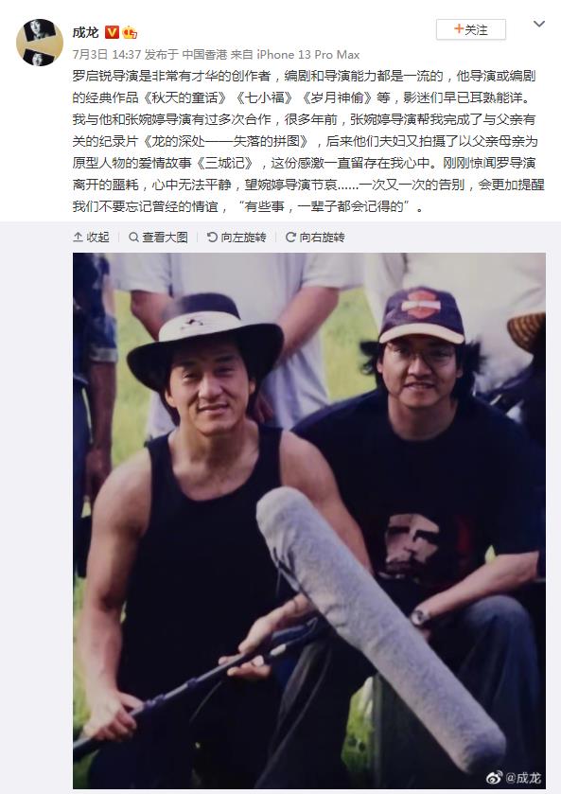The height and width of the screenshot is (794, 561).
Task: Open the post timestamp 7月3日 14:37
Action: [x=106, y=54]
